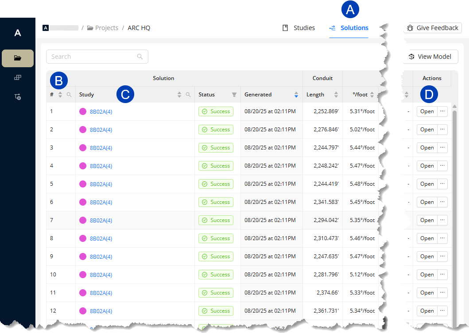Click the layout blocks icon in sidebar
The image size is (469, 333).
click(x=18, y=78)
